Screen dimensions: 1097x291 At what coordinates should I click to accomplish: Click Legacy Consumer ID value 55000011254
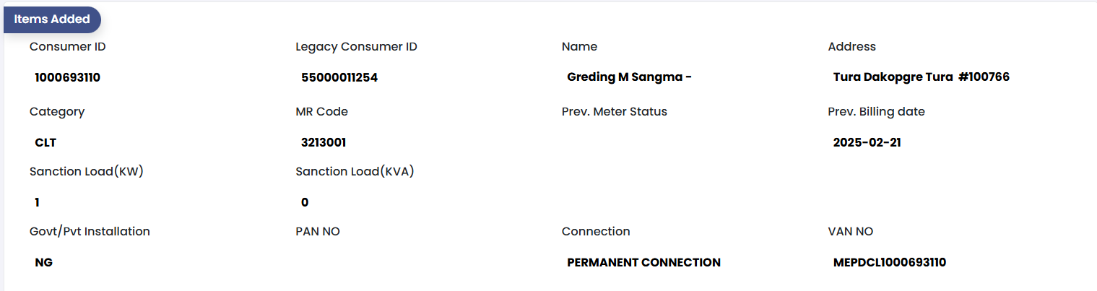[339, 77]
